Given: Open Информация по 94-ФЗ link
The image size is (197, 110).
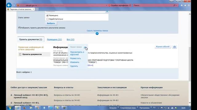Looking at the screenshot, I should [x=108, y=100].
